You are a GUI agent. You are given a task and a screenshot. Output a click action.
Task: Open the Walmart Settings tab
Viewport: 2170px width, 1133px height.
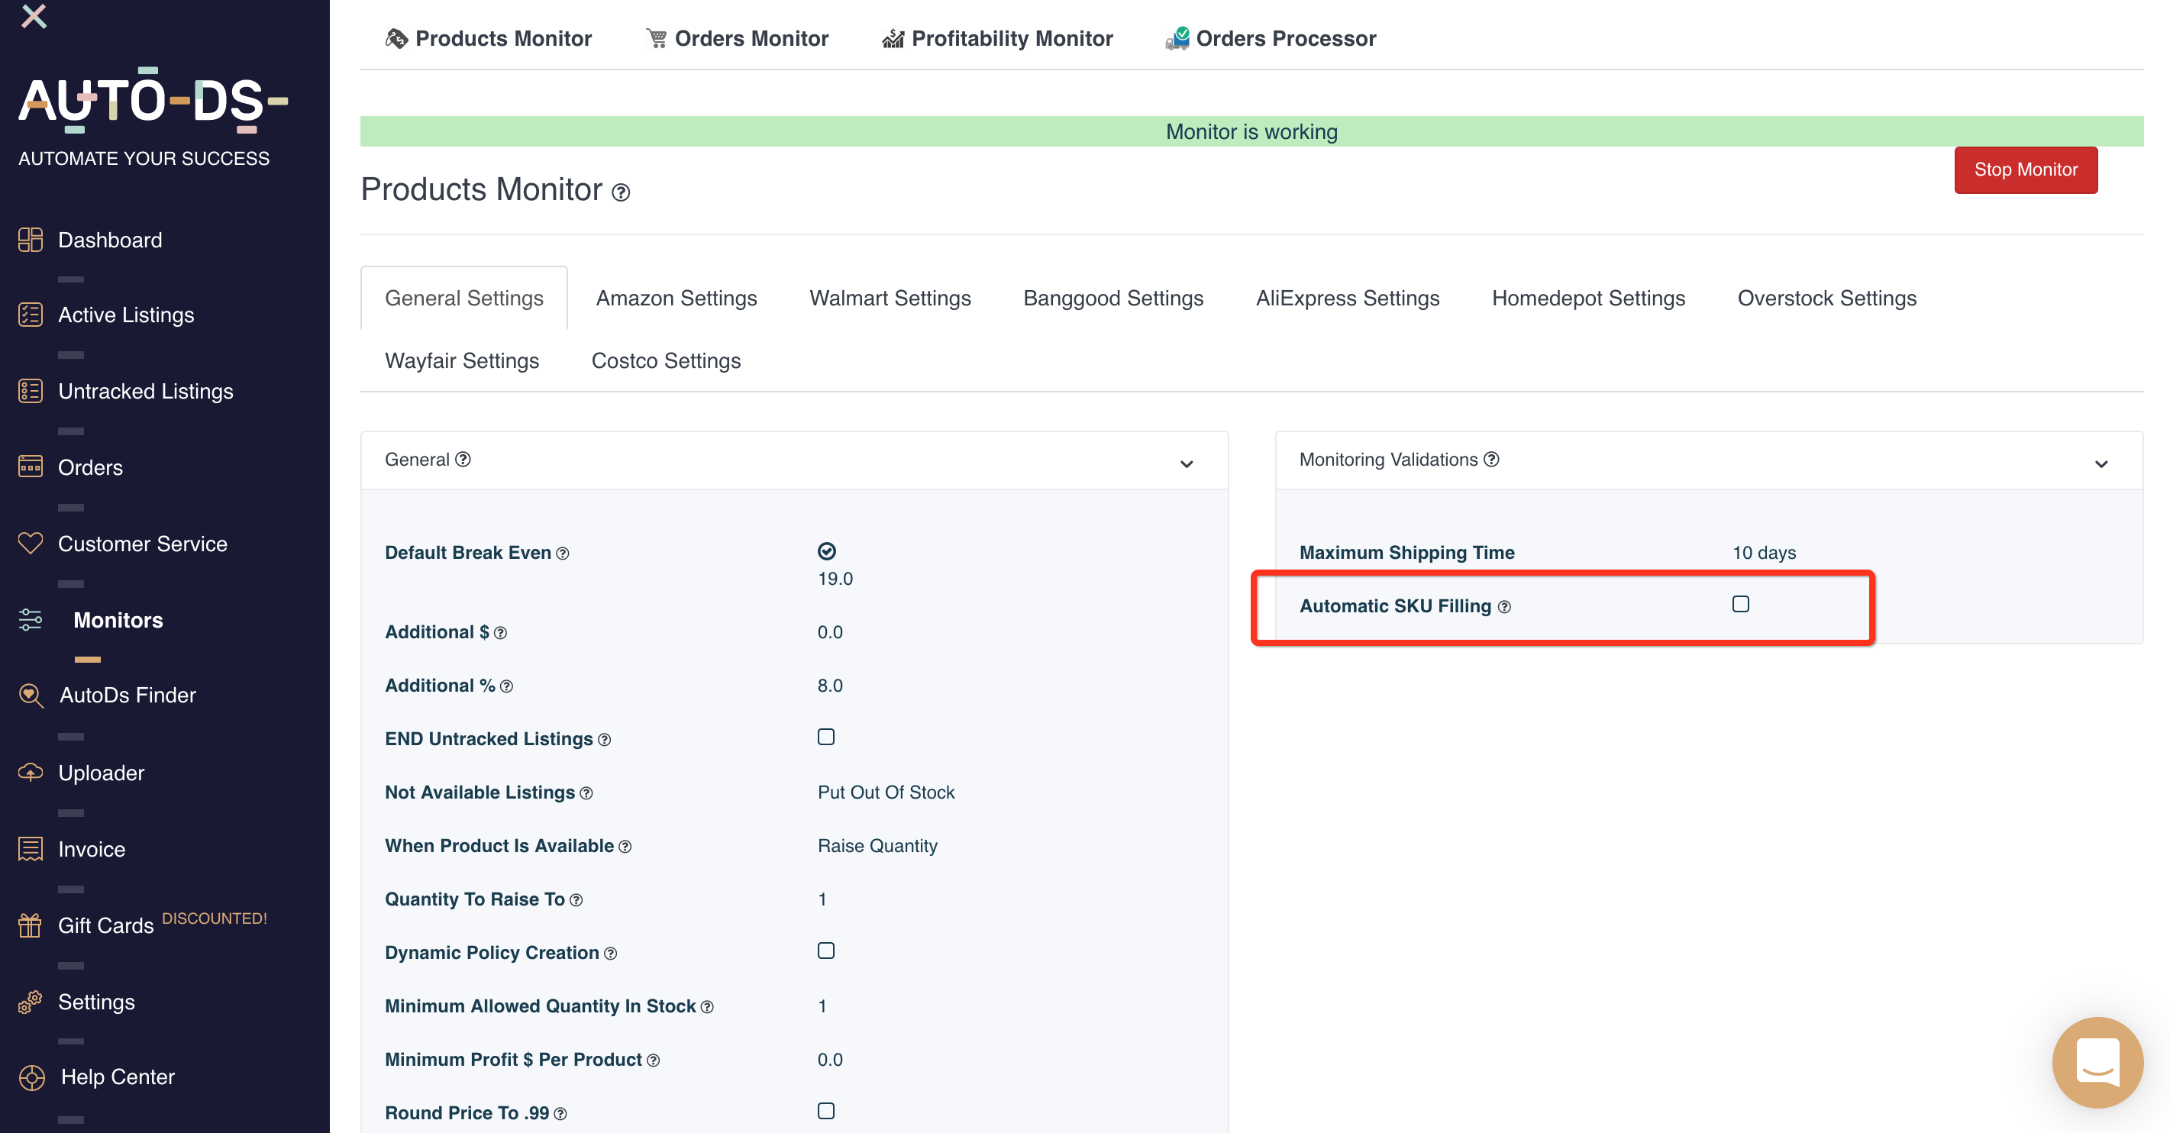(x=890, y=297)
